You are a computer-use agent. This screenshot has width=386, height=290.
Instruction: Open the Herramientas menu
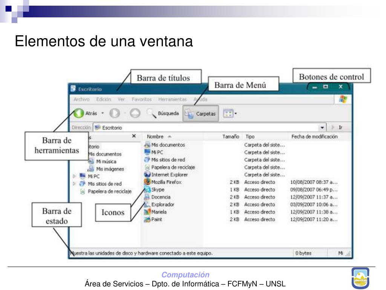point(173,99)
